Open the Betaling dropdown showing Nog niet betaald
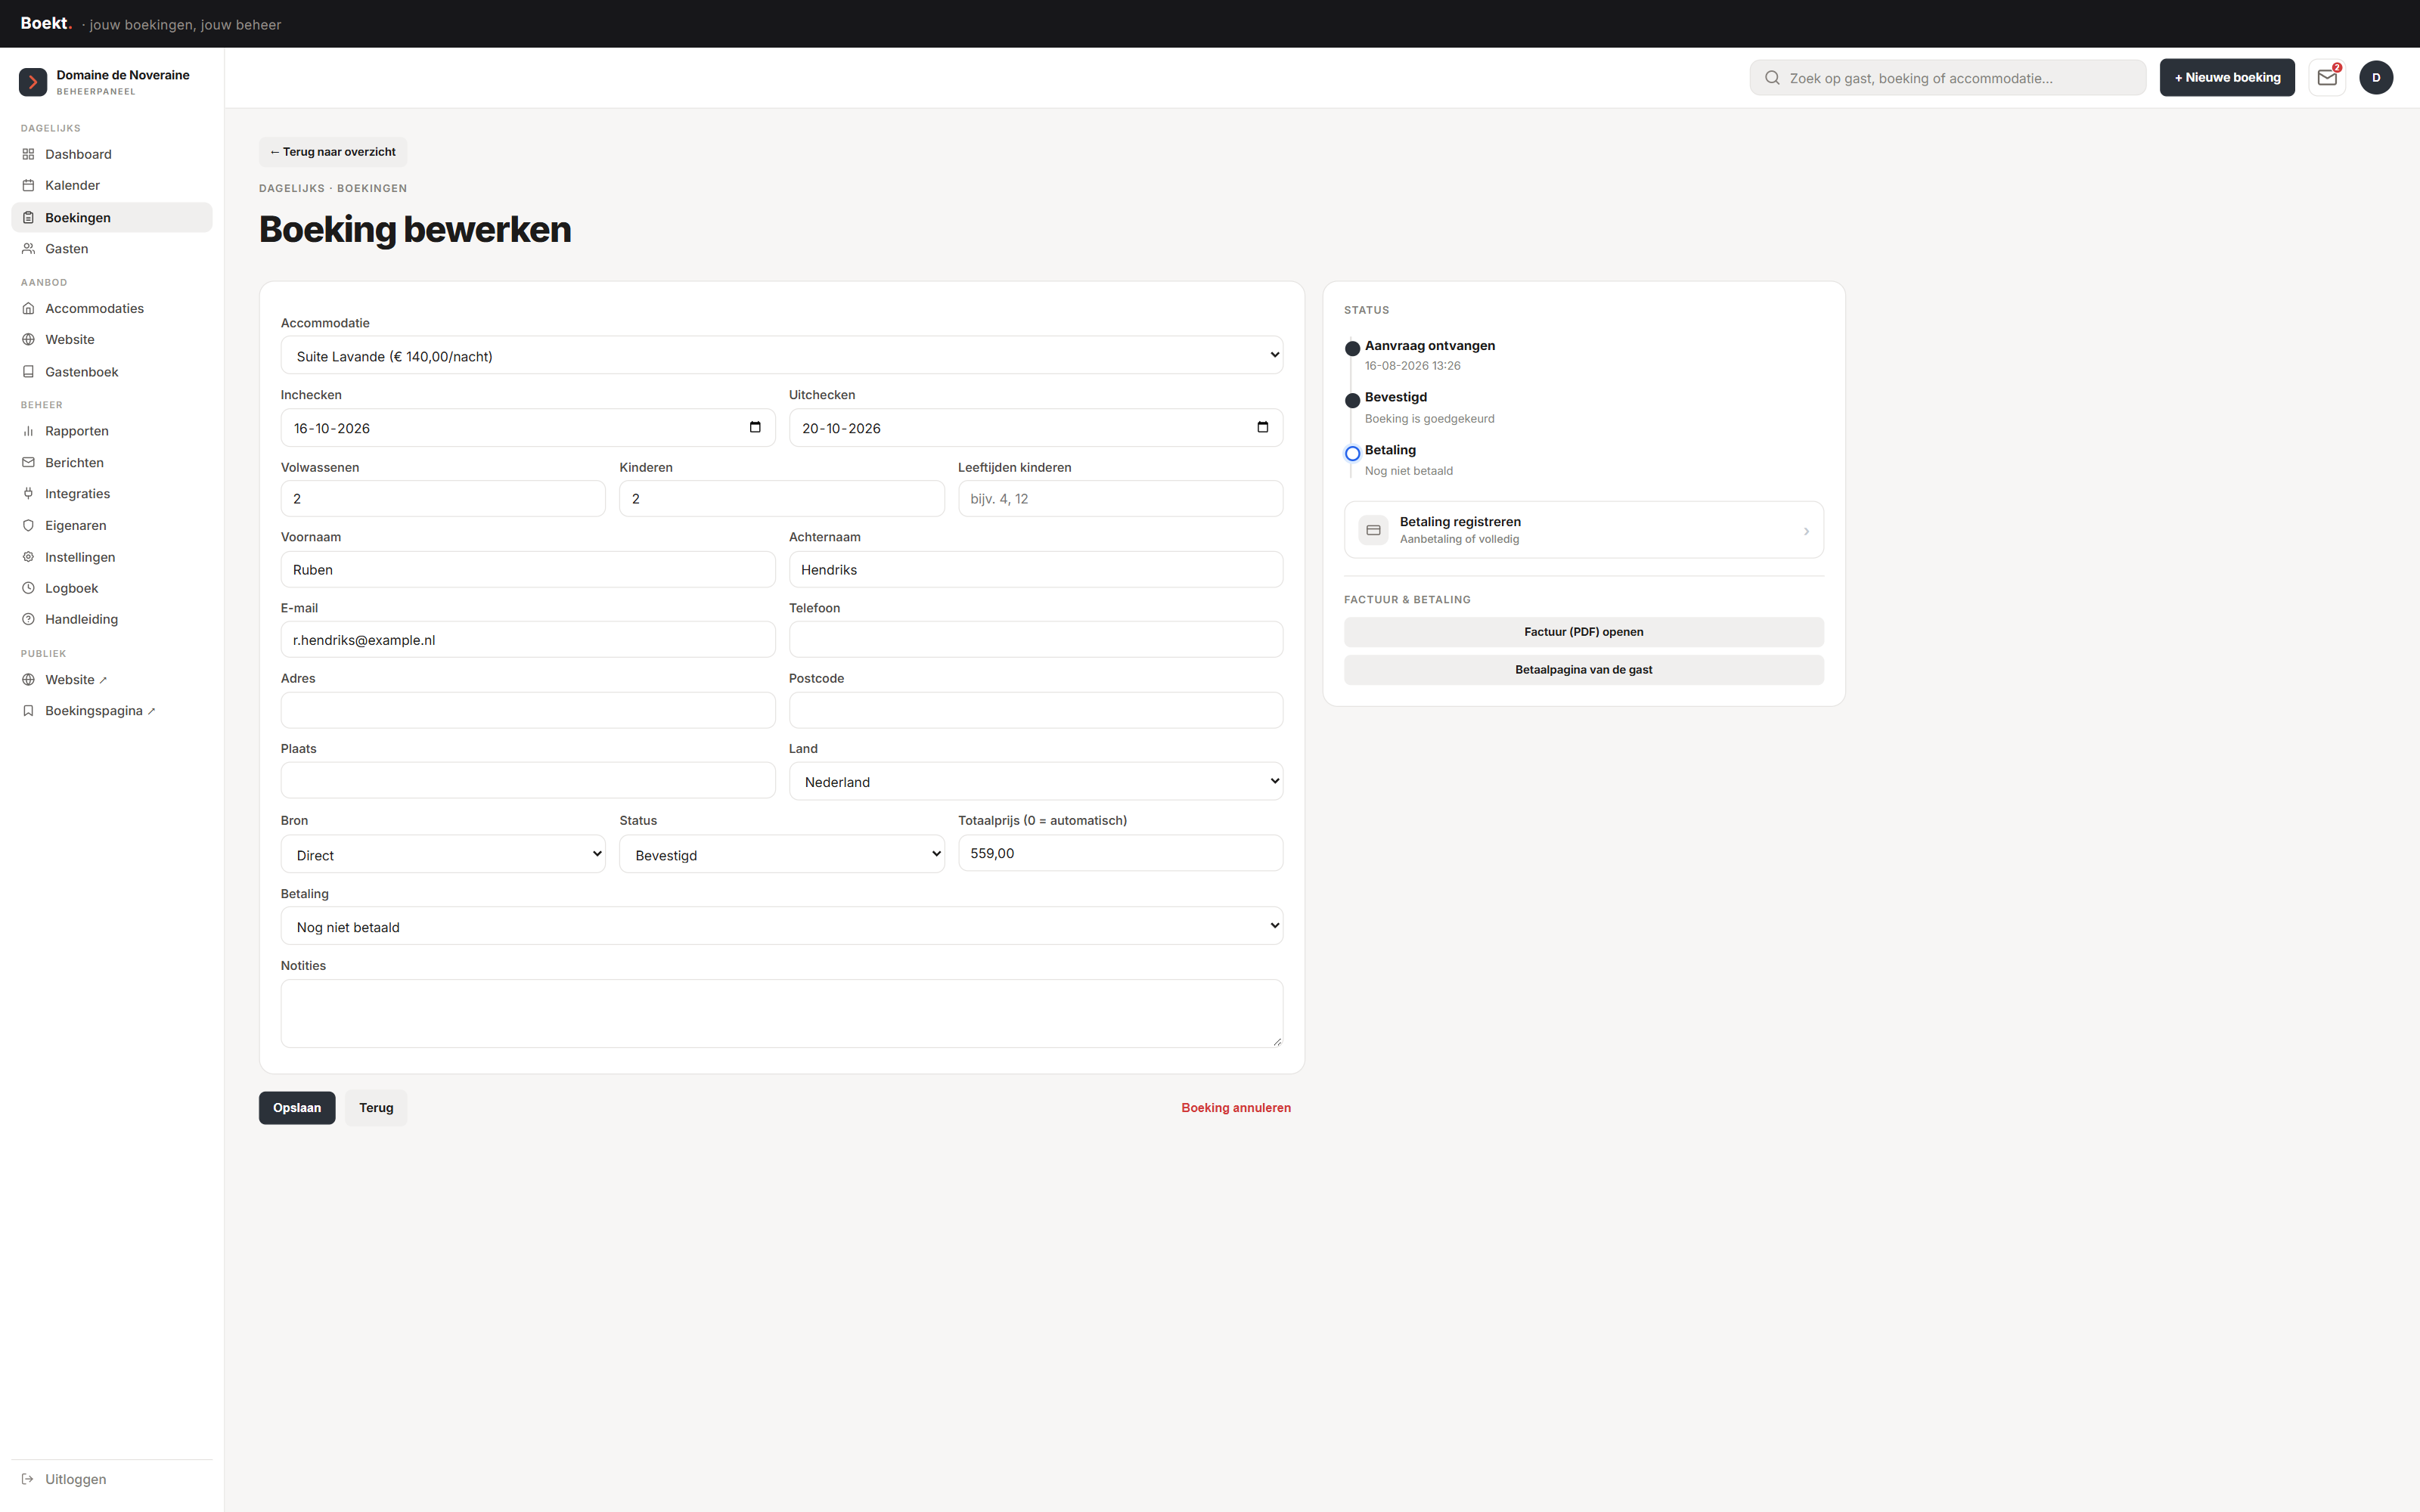Screen dimensions: 2420x1512 click(x=782, y=927)
